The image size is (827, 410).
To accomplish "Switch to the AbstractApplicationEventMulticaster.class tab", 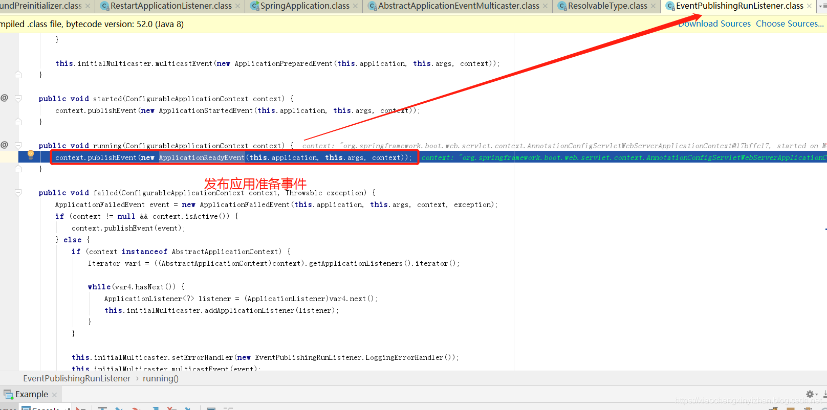I will click(459, 6).
